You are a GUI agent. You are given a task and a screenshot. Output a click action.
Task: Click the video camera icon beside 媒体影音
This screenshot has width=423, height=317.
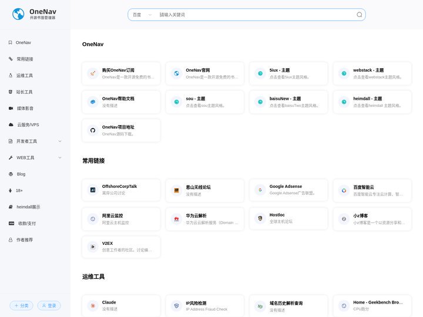coord(11,109)
